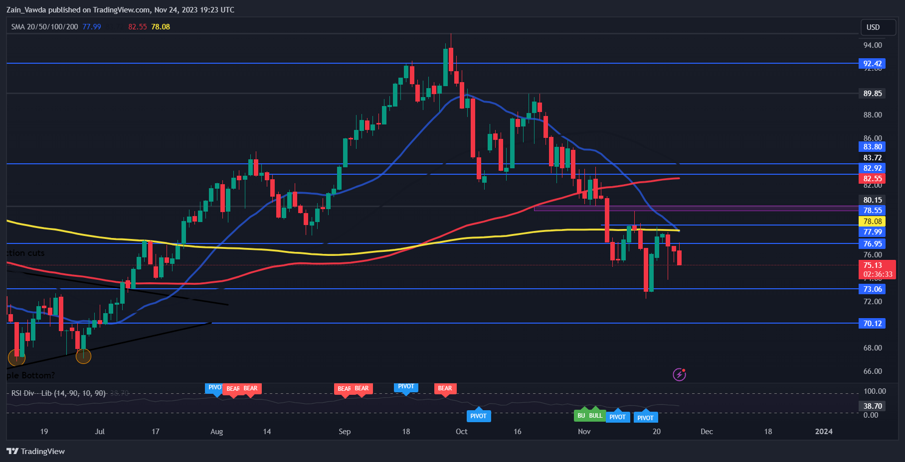This screenshot has width=905, height=462.
Task: Click the blue 78.55 price label
Action: (872, 210)
